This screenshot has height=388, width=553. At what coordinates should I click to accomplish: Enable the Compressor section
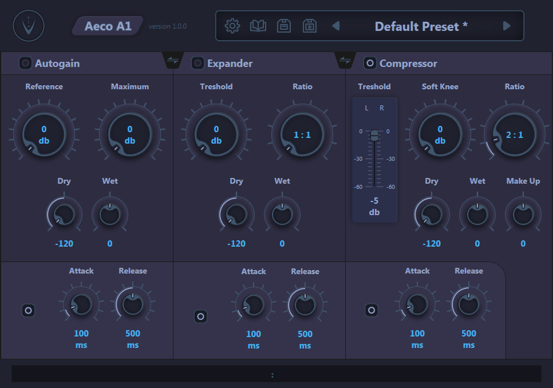pos(369,63)
